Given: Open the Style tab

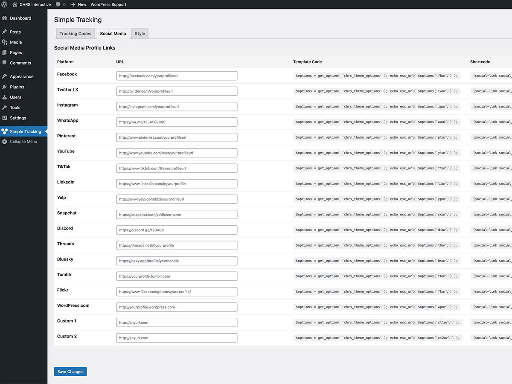Looking at the screenshot, I should pyautogui.click(x=140, y=33).
